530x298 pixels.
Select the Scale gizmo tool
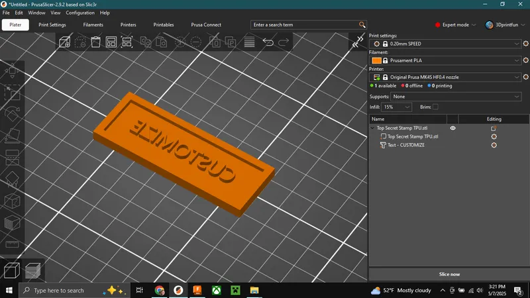(x=12, y=93)
